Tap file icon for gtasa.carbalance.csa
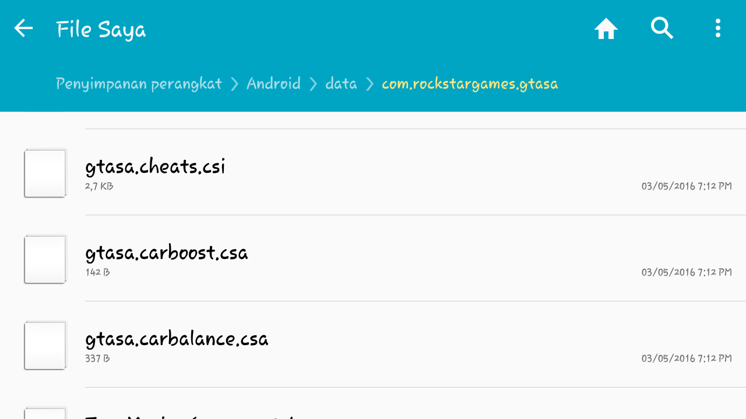This screenshot has height=419, width=746. [x=45, y=345]
